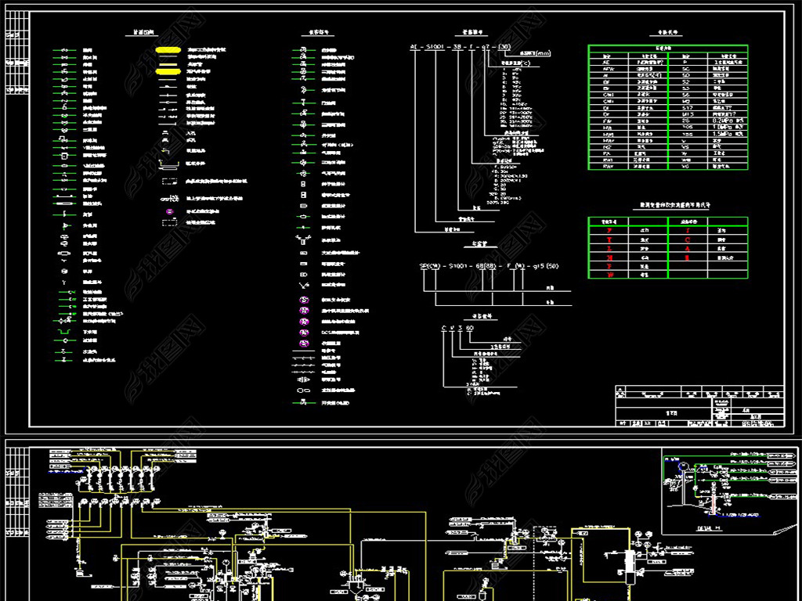Viewport: 802px width, 601px height.
Task: Select the "0.2MPa" cell in green table
Action: point(728,121)
